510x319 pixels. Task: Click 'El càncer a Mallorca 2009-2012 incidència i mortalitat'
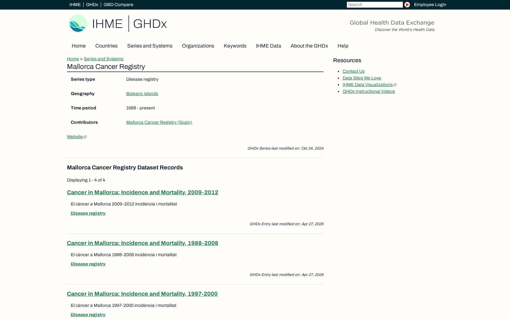(x=124, y=204)
